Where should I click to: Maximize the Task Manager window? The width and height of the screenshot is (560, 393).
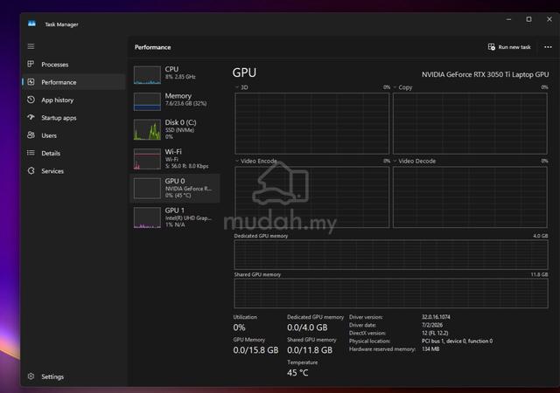[528, 19]
